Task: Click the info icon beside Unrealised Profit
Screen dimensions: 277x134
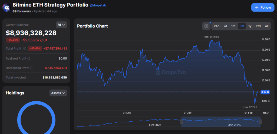Action: click(x=32, y=68)
